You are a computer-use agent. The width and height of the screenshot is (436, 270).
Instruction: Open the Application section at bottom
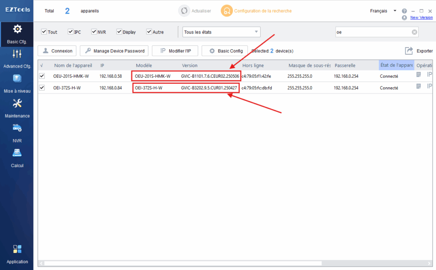click(x=17, y=254)
